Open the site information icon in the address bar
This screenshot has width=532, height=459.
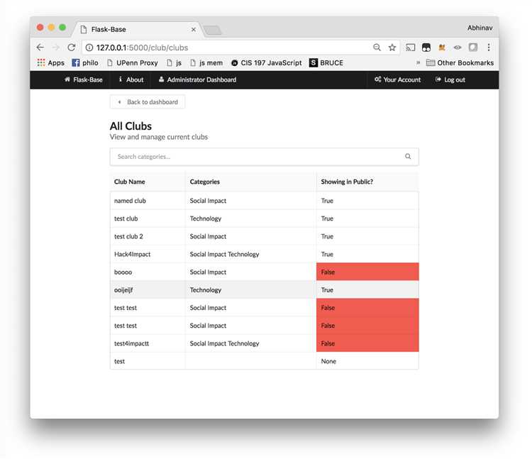[89, 48]
